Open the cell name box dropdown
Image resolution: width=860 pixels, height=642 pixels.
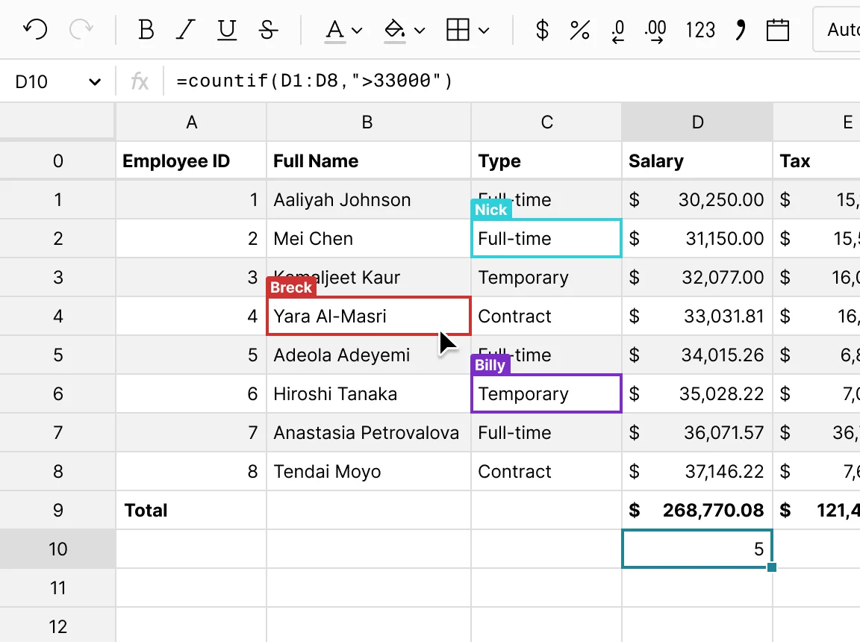click(x=94, y=81)
